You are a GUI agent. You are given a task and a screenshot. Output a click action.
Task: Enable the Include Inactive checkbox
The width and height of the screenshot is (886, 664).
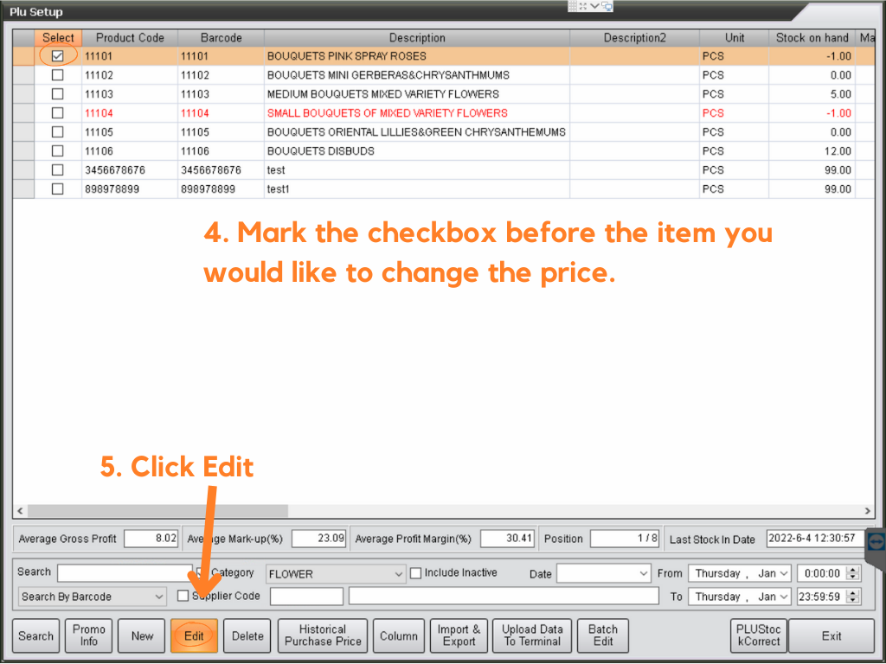416,573
